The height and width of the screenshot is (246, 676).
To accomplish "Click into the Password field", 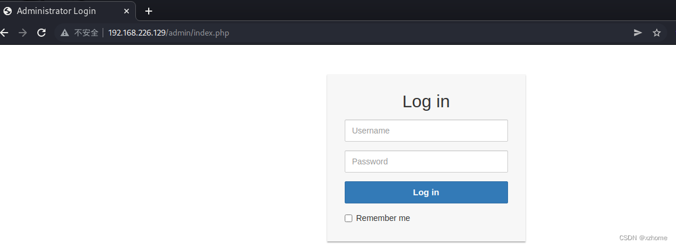I will coord(426,161).
